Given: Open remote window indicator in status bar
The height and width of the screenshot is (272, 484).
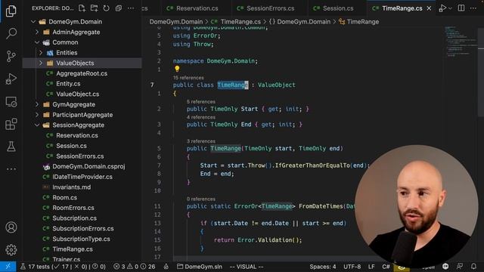Looking at the screenshot, I should tap(8, 267).
